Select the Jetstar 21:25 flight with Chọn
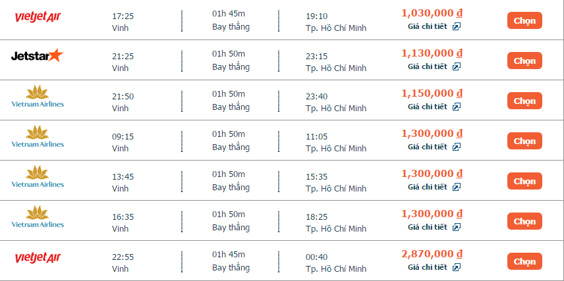 [524, 61]
